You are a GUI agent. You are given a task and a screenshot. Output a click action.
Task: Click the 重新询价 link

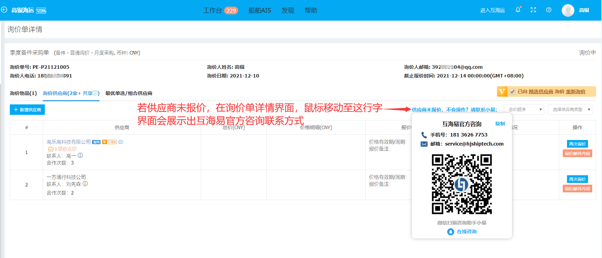(576, 92)
